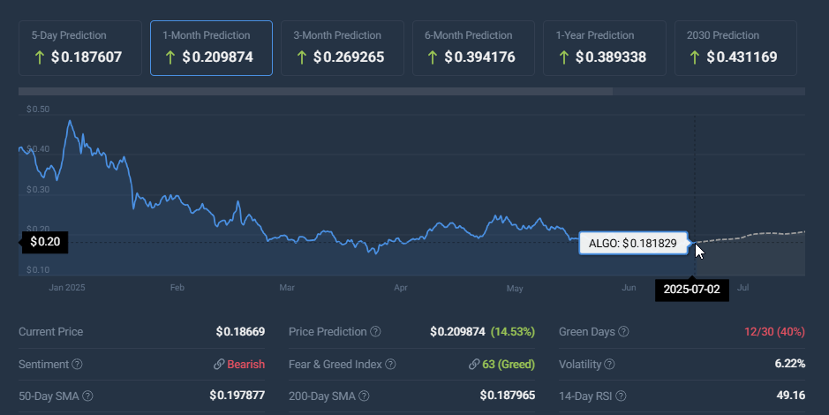Viewport: 829px width, 415px height.
Task: Click green arrow in 2030 Prediction card
Action: click(x=695, y=57)
